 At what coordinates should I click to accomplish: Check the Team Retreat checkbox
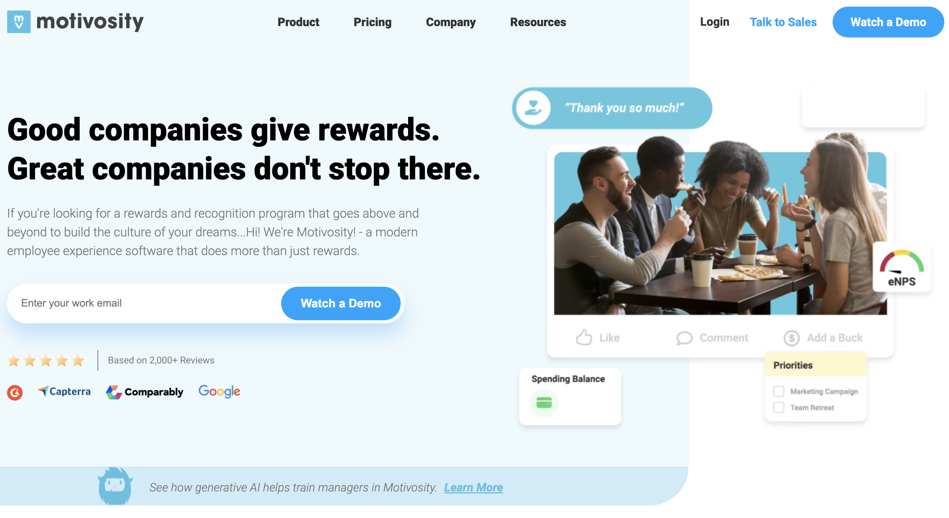[x=779, y=408]
